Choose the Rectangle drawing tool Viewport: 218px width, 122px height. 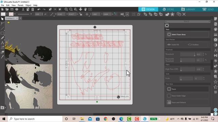pyautogui.click(x=2, y=33)
